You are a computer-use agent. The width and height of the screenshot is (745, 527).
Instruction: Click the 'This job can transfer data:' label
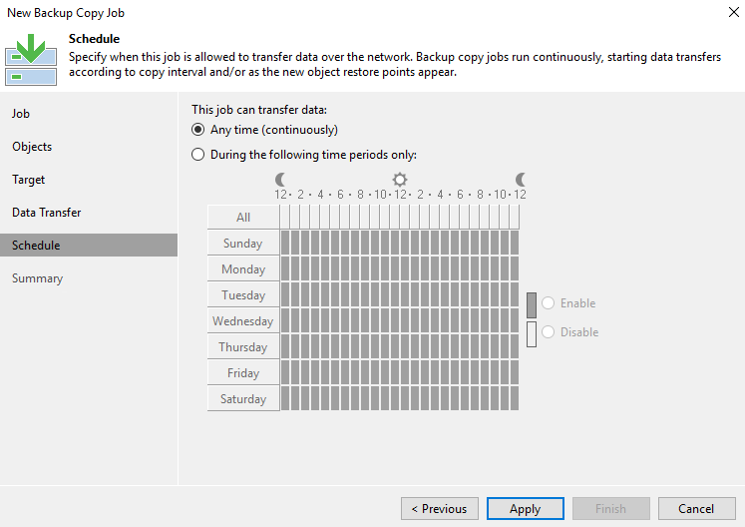[x=259, y=110]
